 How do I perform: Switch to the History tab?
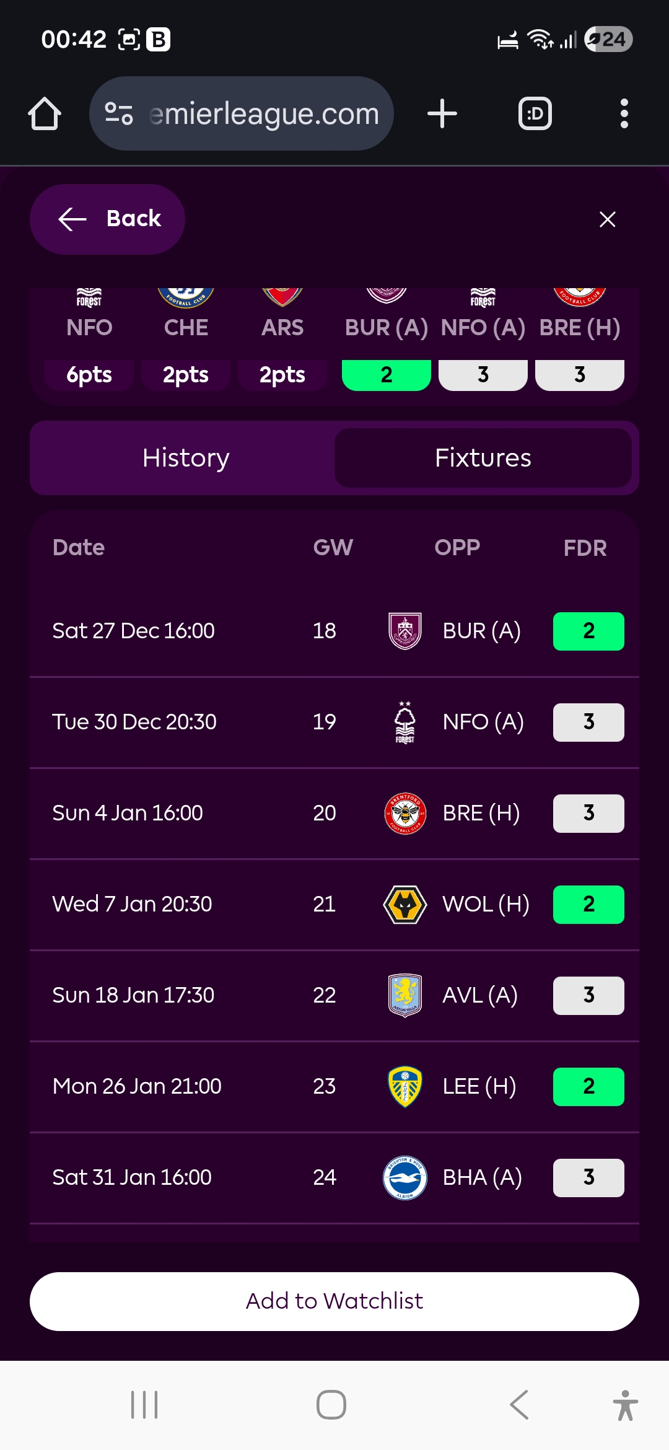pos(186,458)
